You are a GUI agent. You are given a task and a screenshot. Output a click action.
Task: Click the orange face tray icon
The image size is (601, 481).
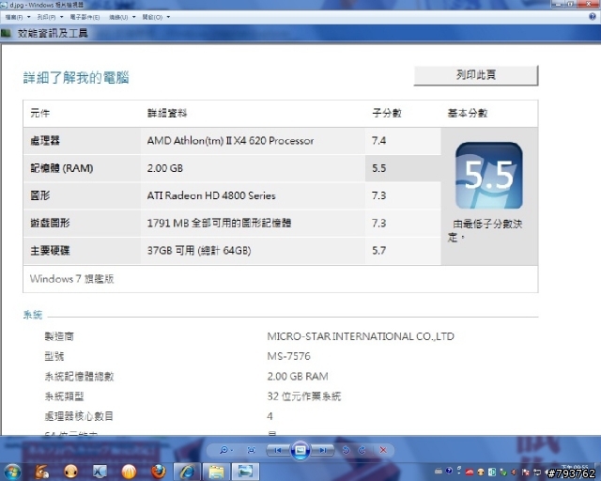481,472
